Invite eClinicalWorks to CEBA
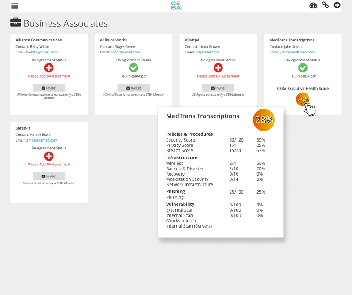This screenshot has height=295, width=352. pyautogui.click(x=133, y=88)
